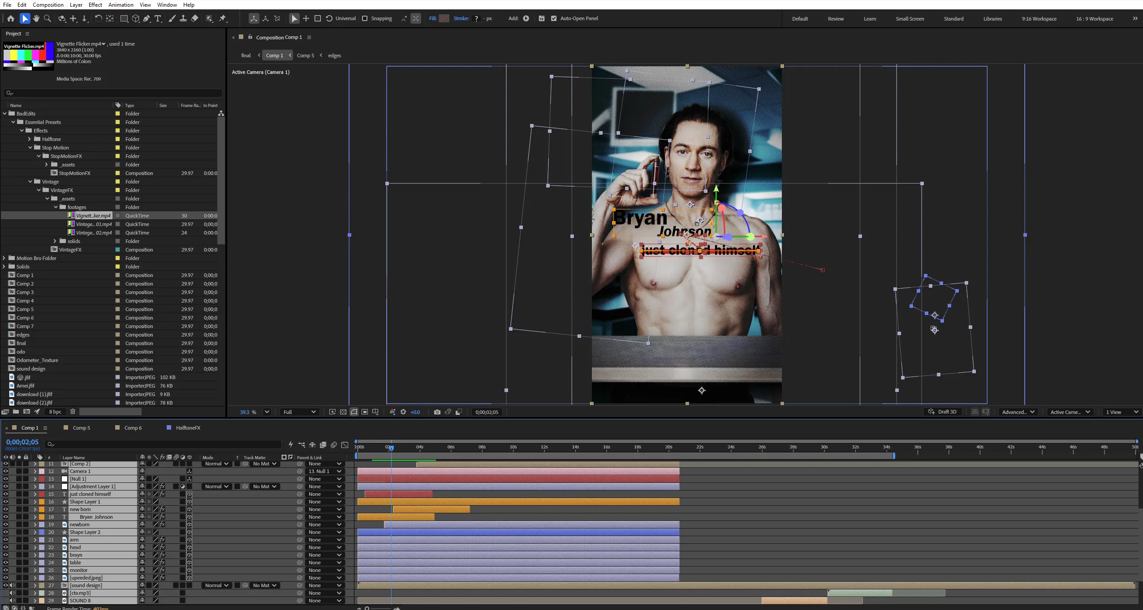This screenshot has width=1143, height=610.
Task: Navigate to the edges comp in breadcrumb
Action: [334, 55]
